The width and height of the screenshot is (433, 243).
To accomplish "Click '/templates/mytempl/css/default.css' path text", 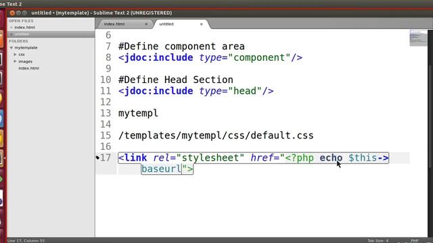I will click(x=216, y=136).
